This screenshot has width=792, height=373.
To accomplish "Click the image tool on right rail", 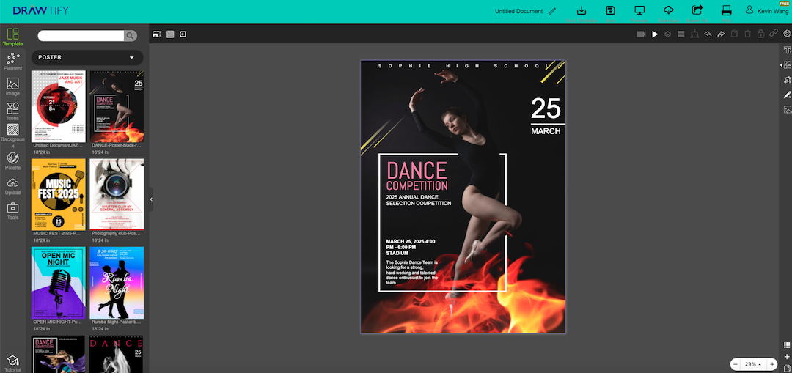I will (x=787, y=109).
